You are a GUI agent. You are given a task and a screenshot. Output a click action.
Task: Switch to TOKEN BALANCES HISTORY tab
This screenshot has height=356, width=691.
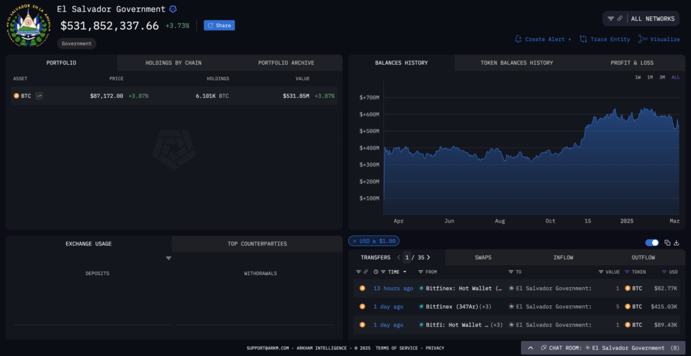pos(516,63)
